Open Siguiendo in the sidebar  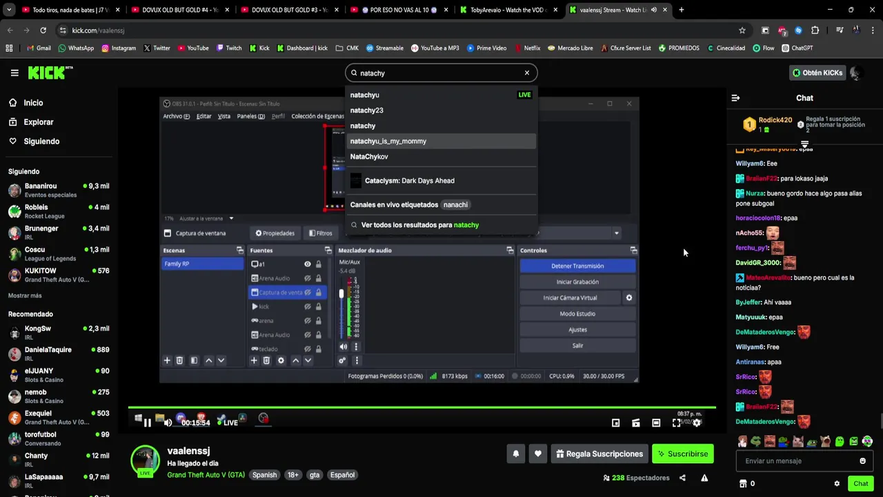[x=41, y=142]
